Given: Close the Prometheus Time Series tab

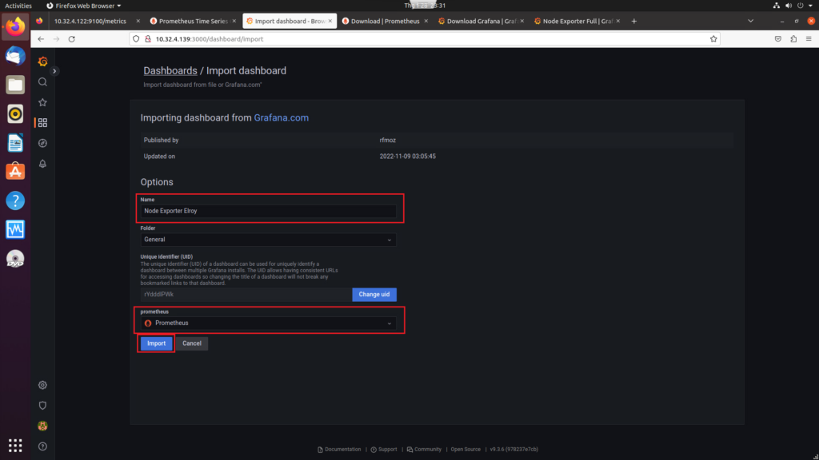Looking at the screenshot, I should 234,22.
